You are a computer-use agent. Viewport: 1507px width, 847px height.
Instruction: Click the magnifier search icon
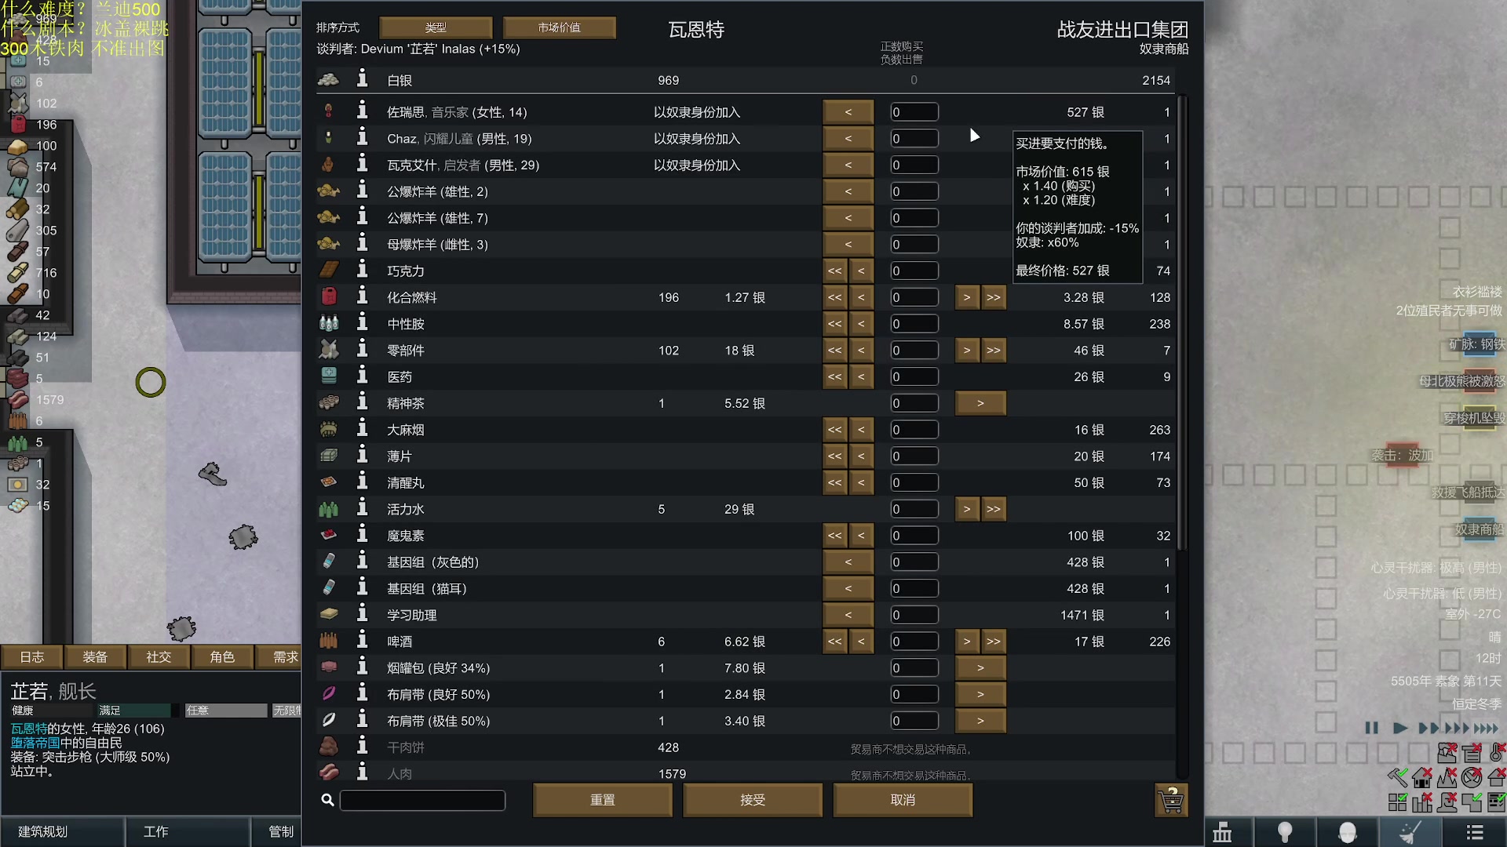pyautogui.click(x=328, y=800)
